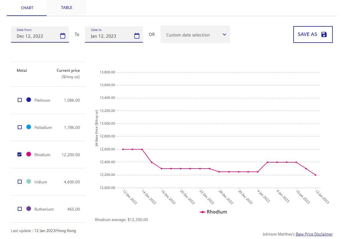The image size is (342, 239).
Task: Open the Date from calendar icon
Action: [63, 36]
